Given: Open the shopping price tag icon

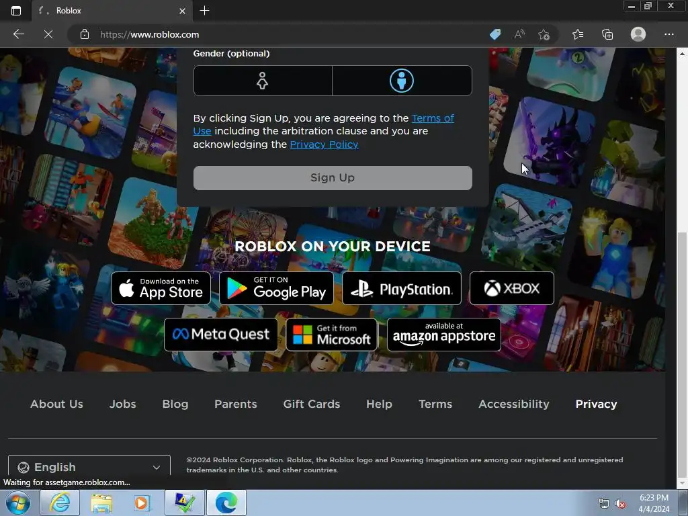Looking at the screenshot, I should pos(495,34).
